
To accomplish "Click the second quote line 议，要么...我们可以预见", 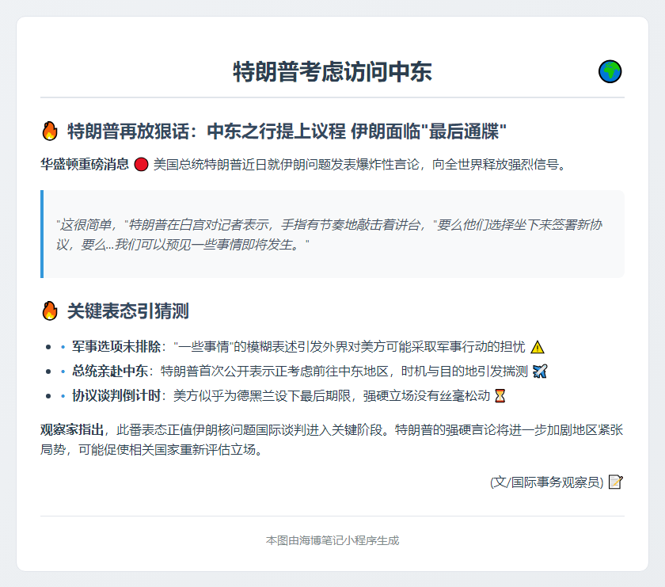I will point(182,245).
